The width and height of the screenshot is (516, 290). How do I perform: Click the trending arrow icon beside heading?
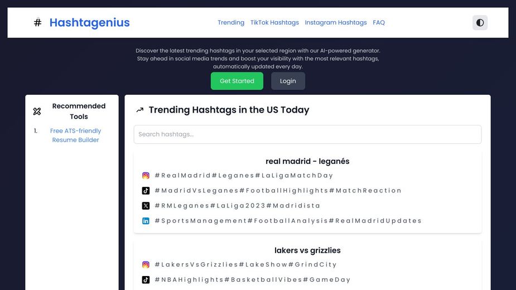click(140, 110)
